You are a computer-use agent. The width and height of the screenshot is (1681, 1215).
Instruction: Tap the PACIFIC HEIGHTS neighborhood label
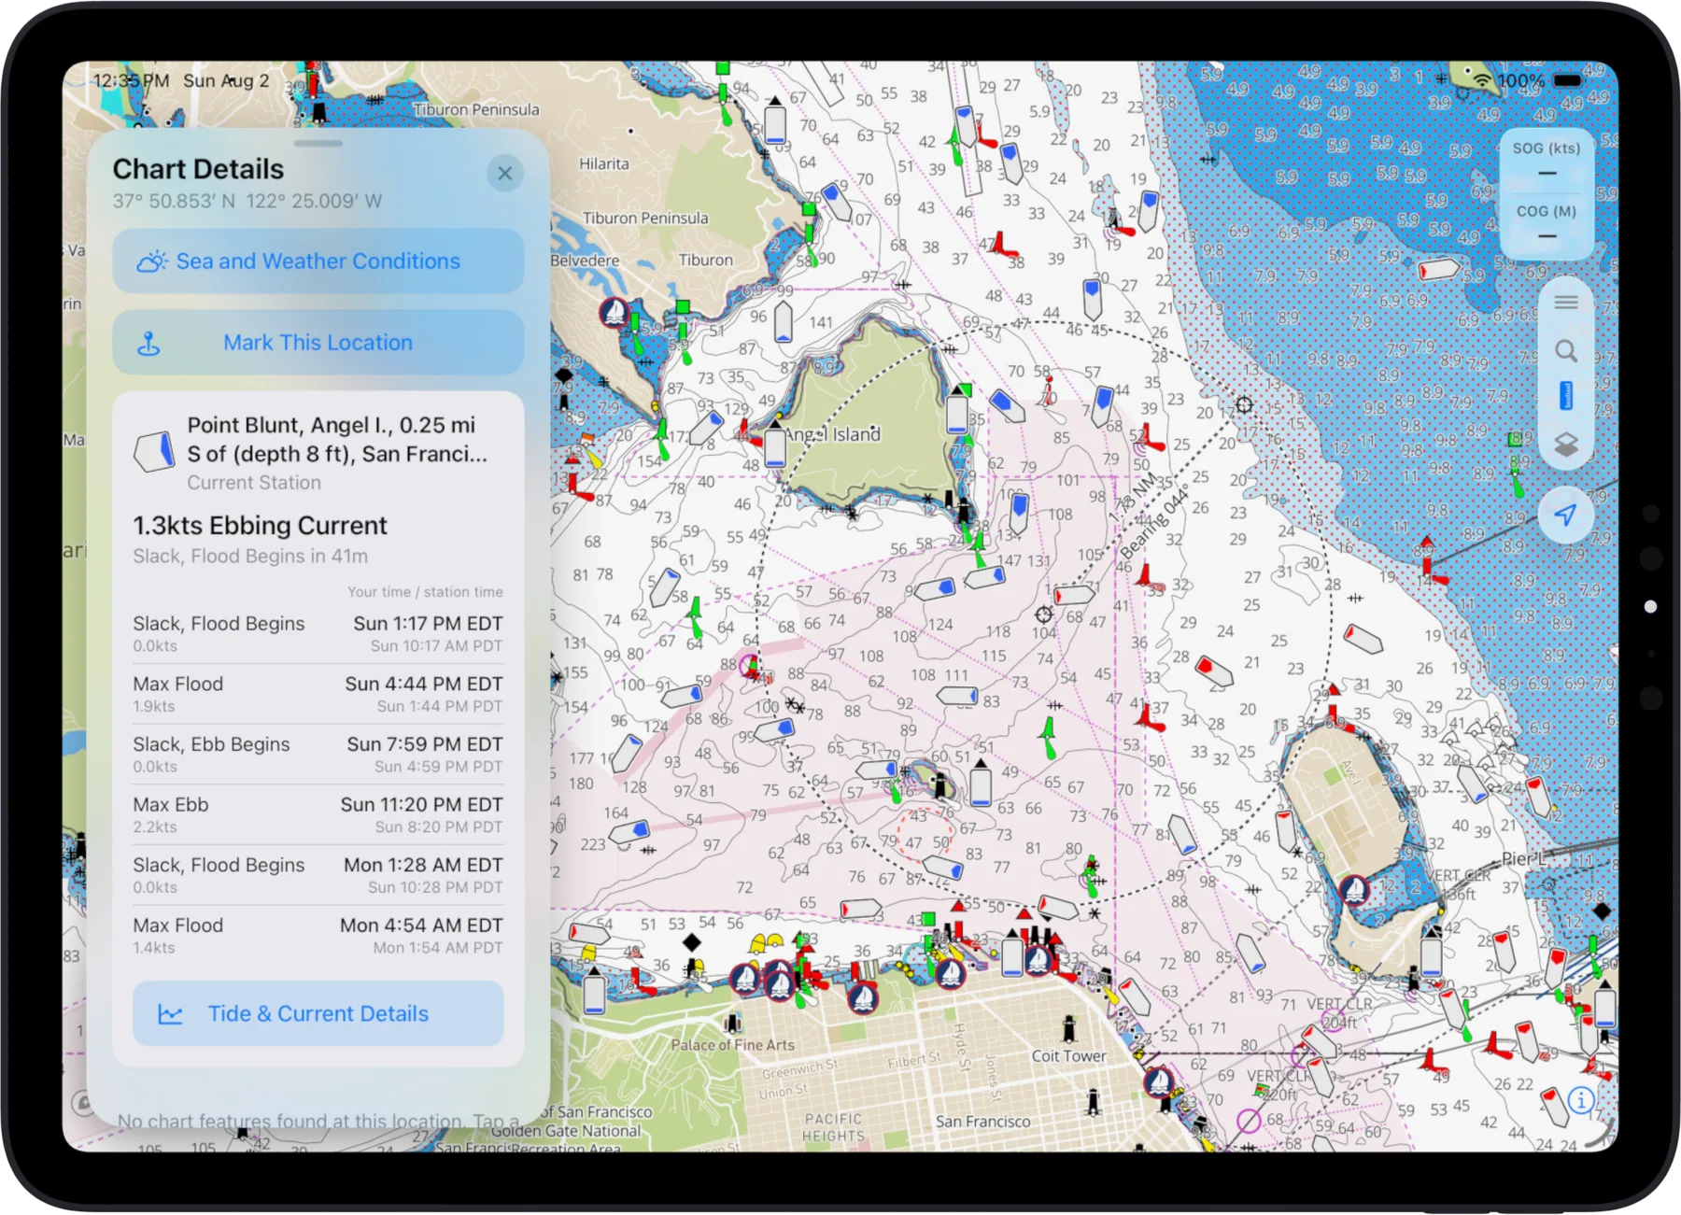(x=834, y=1127)
